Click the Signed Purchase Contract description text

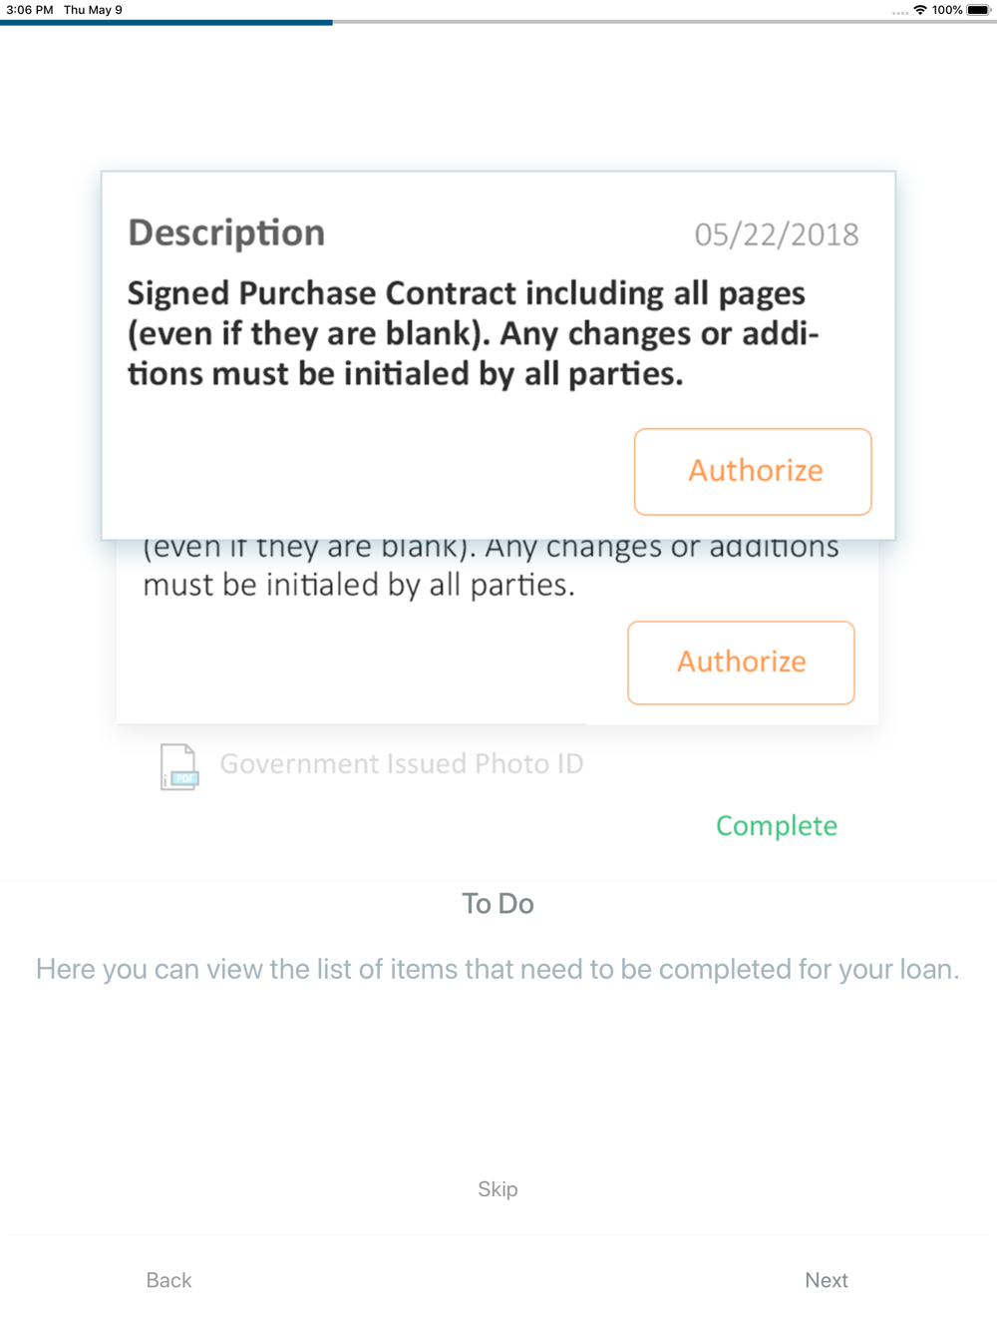[474, 333]
